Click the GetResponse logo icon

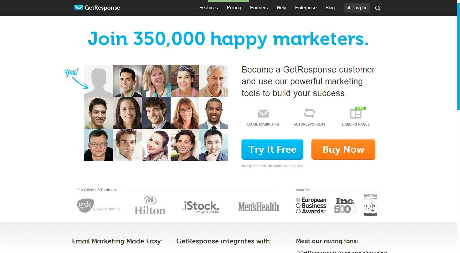point(79,8)
